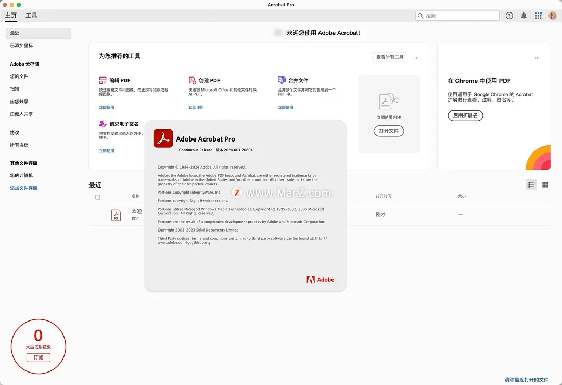Open the three-dot menu on Chrome card

pyautogui.click(x=537, y=58)
